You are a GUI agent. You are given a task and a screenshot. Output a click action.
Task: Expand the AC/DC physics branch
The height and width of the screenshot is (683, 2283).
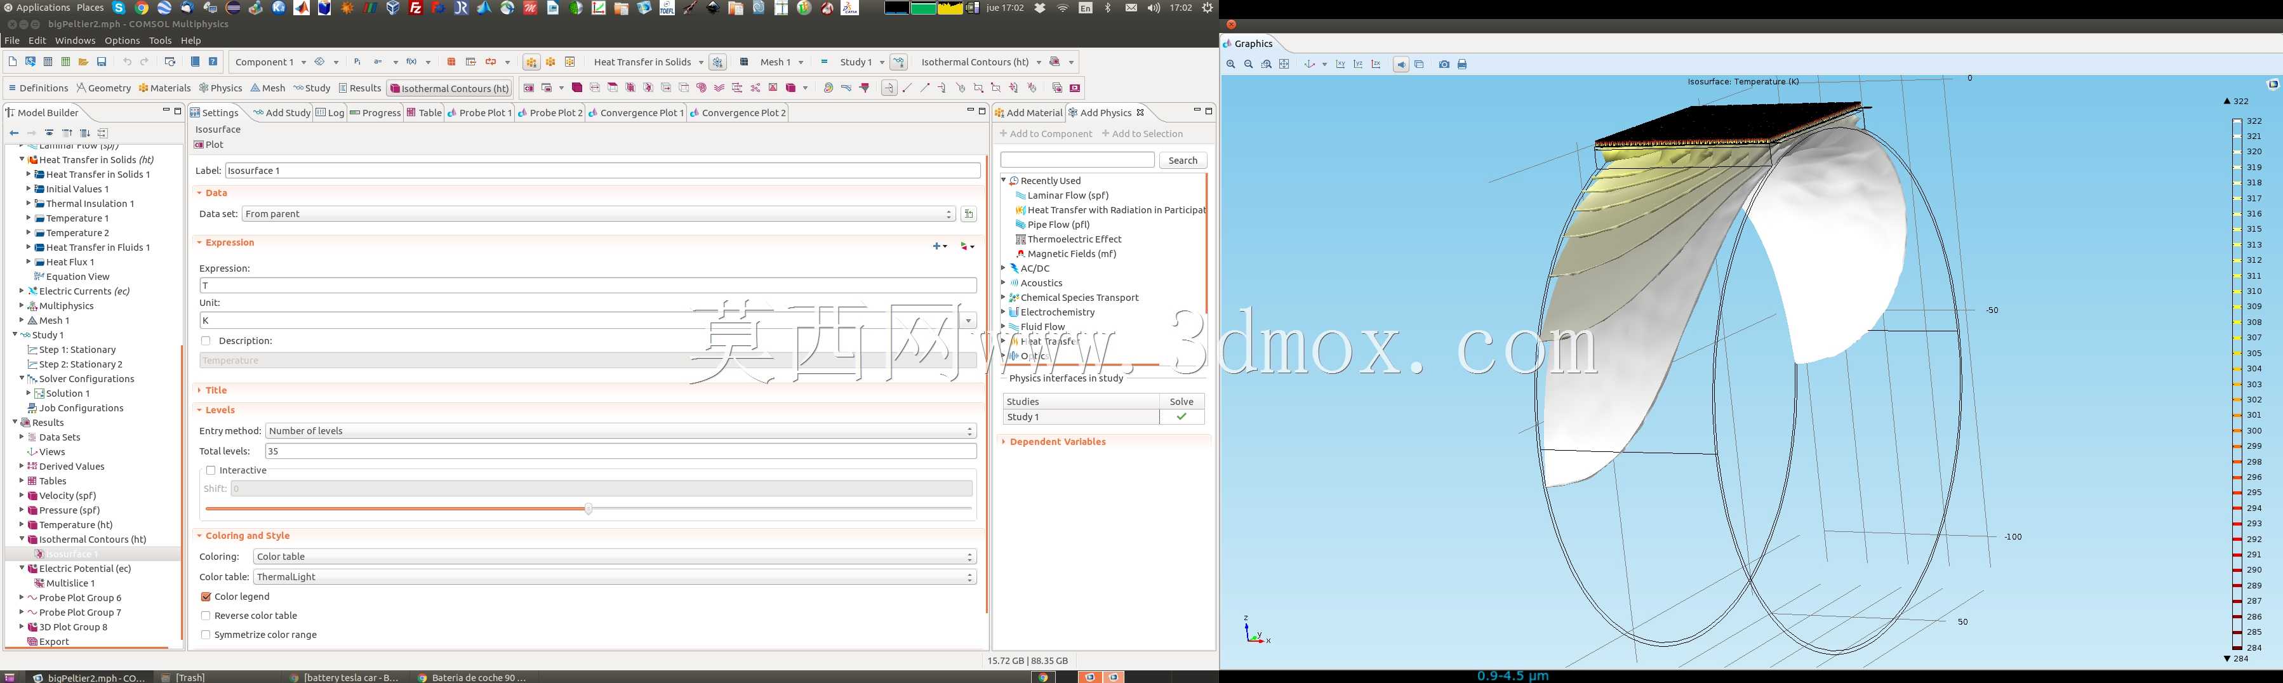click(x=1003, y=269)
